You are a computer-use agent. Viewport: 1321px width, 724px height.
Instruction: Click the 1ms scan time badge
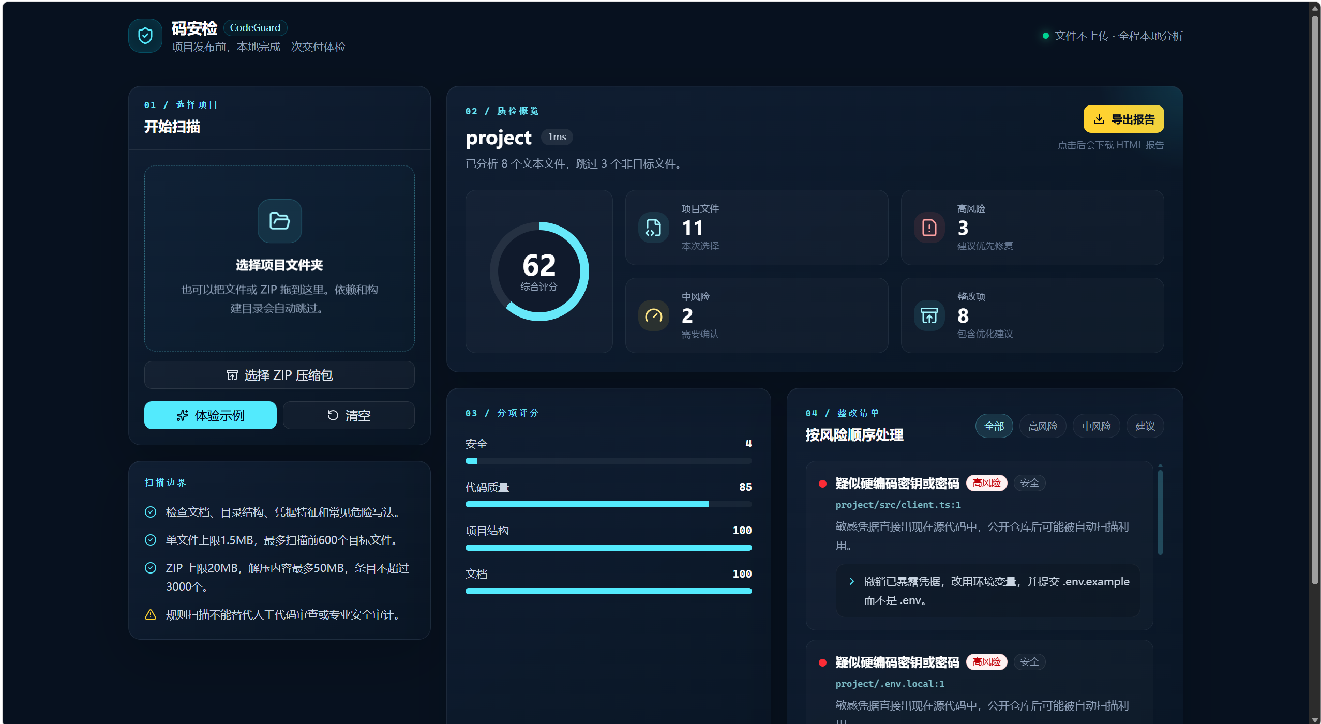(x=557, y=137)
